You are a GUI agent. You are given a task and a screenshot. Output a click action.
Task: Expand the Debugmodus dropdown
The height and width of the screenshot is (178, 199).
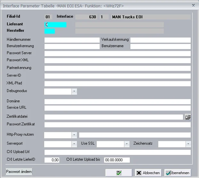pyautogui.click(x=74, y=91)
